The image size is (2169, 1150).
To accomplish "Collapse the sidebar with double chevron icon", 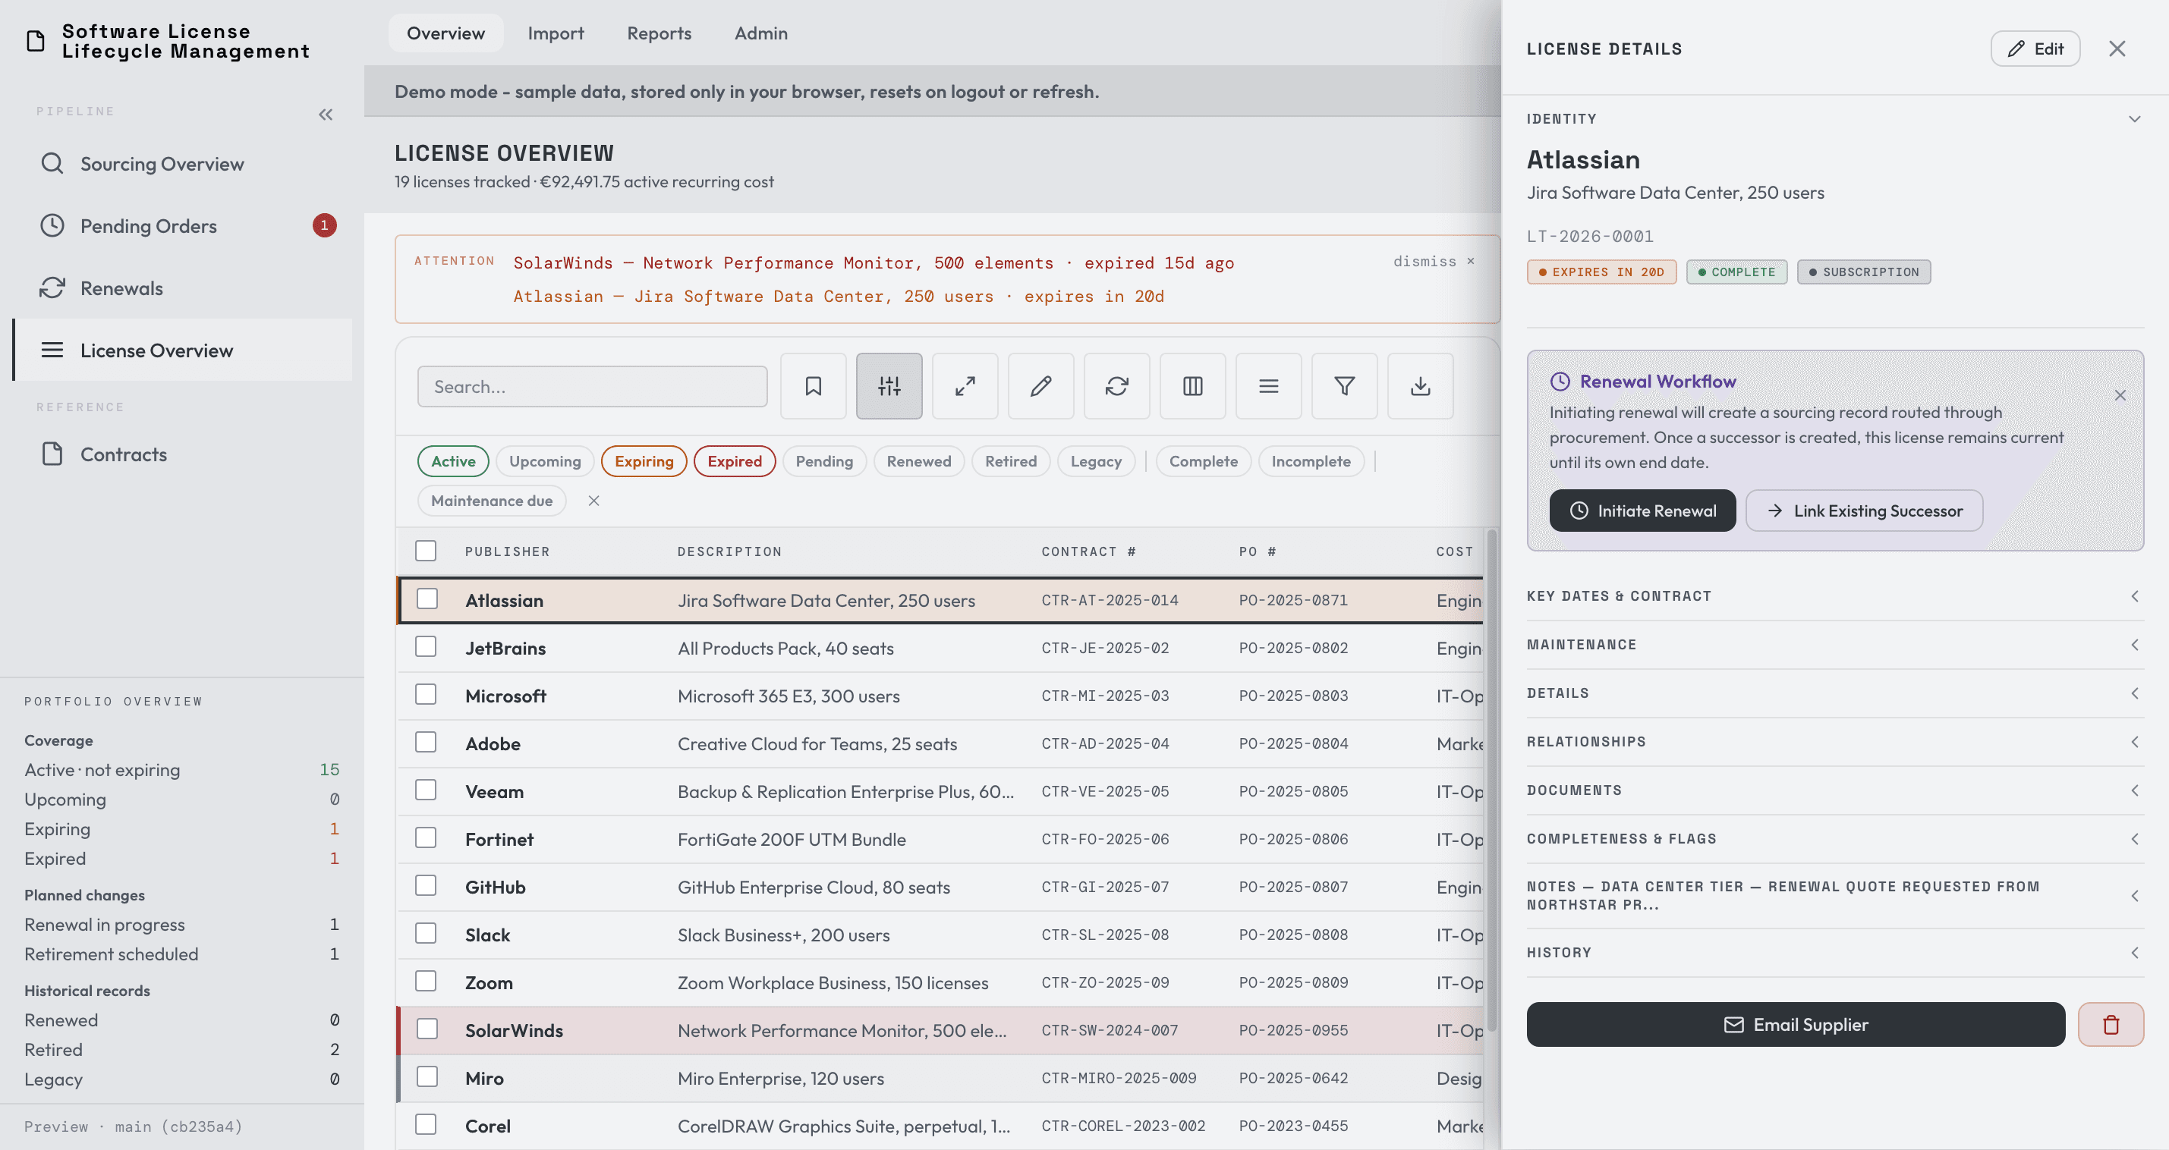I will (325, 115).
